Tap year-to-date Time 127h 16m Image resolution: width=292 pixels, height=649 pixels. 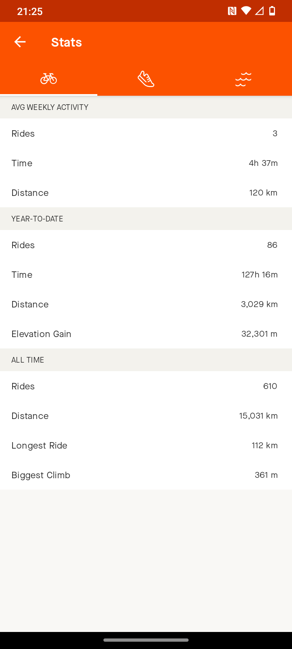coord(146,275)
